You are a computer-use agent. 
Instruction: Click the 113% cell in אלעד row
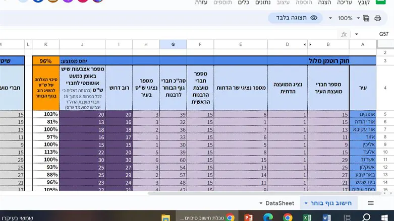(x=46, y=152)
